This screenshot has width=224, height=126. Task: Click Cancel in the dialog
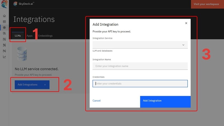point(97,101)
